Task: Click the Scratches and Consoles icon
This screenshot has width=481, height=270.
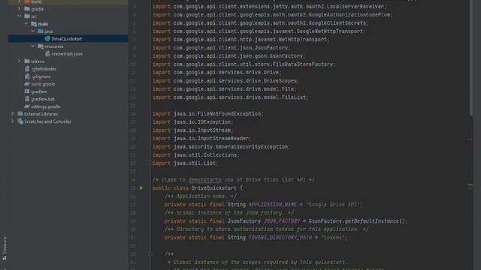Action: [x=20, y=121]
